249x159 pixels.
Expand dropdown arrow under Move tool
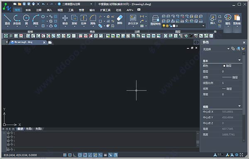click(x=65, y=26)
